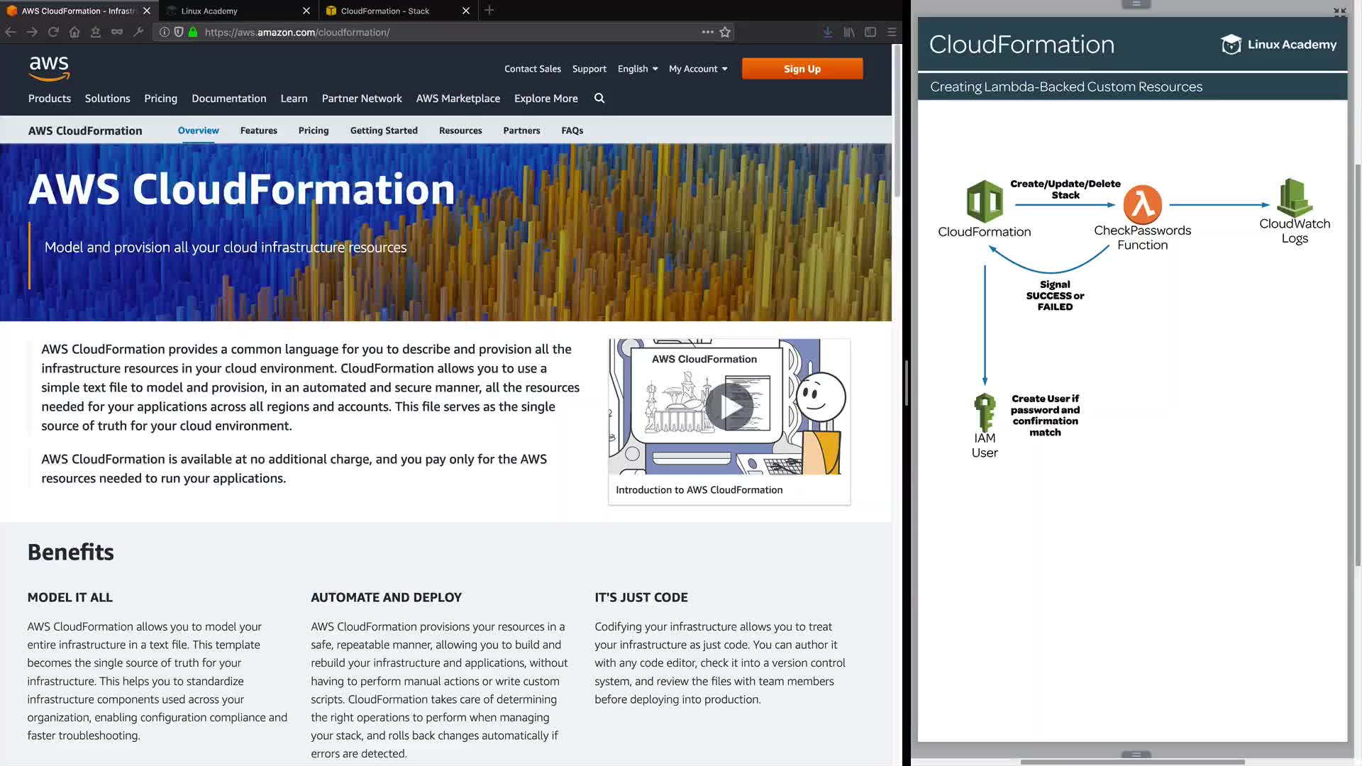
Task: Open the Firefox downloads arrow icon
Action: coord(827,32)
